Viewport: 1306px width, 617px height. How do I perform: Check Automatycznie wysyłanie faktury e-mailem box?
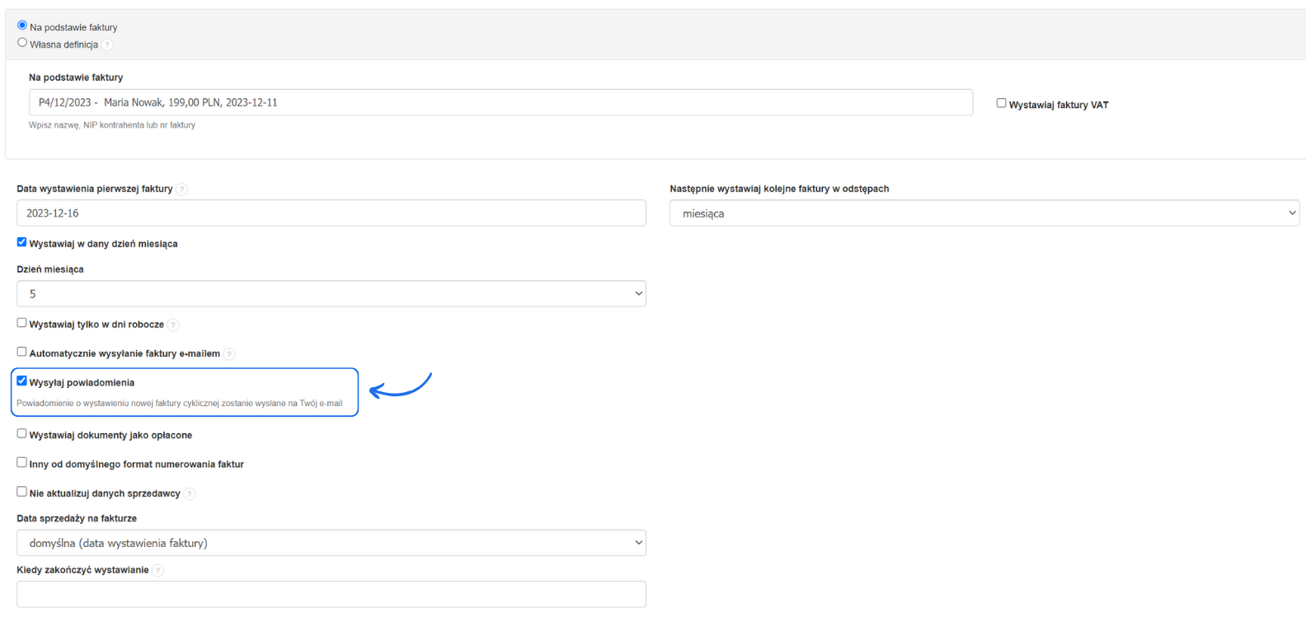[22, 352]
